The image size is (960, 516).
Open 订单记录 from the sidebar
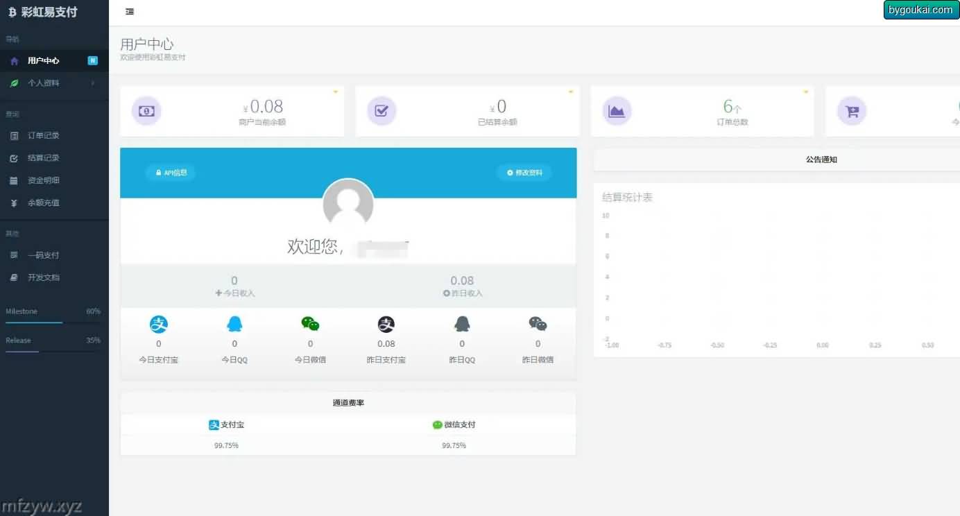[43, 136]
